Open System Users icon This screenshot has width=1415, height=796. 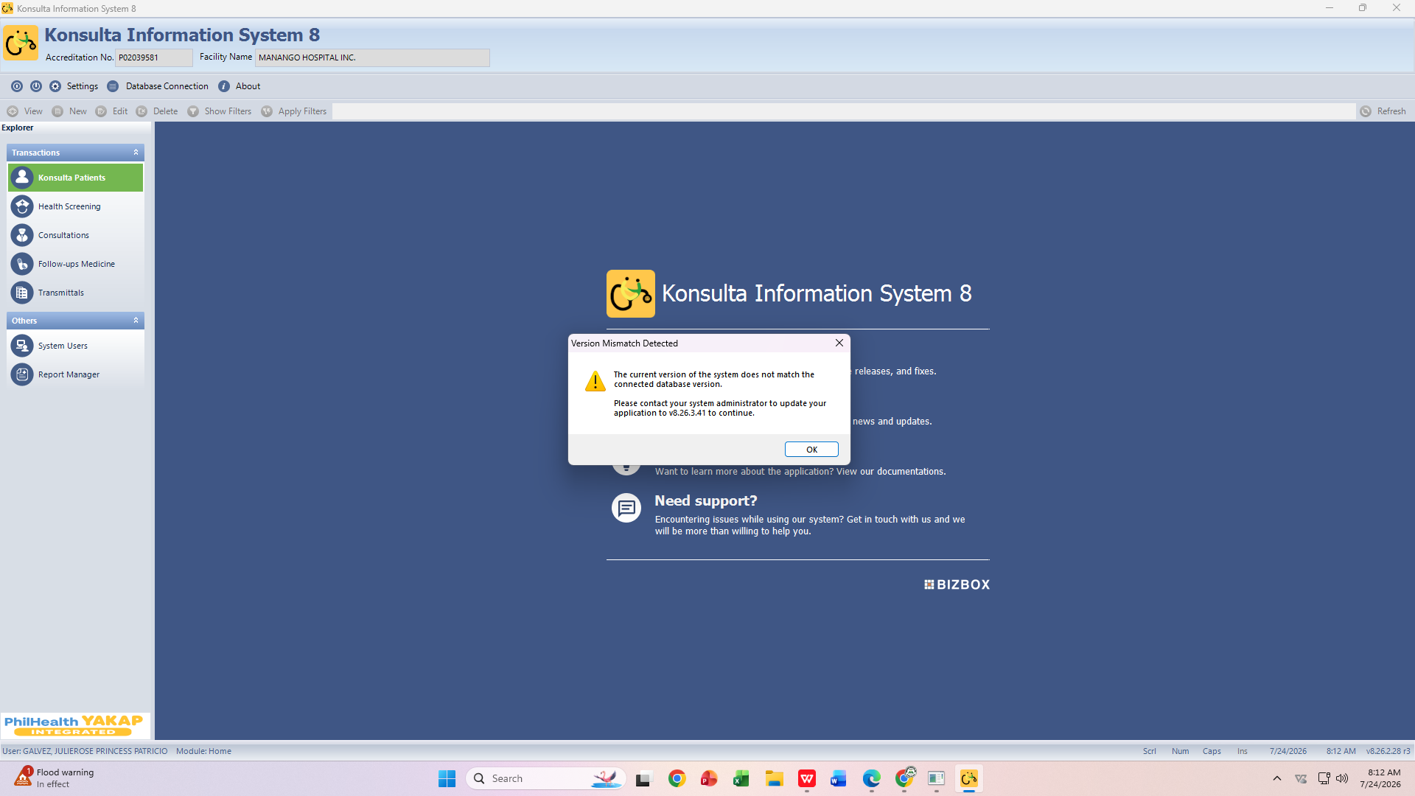click(22, 346)
